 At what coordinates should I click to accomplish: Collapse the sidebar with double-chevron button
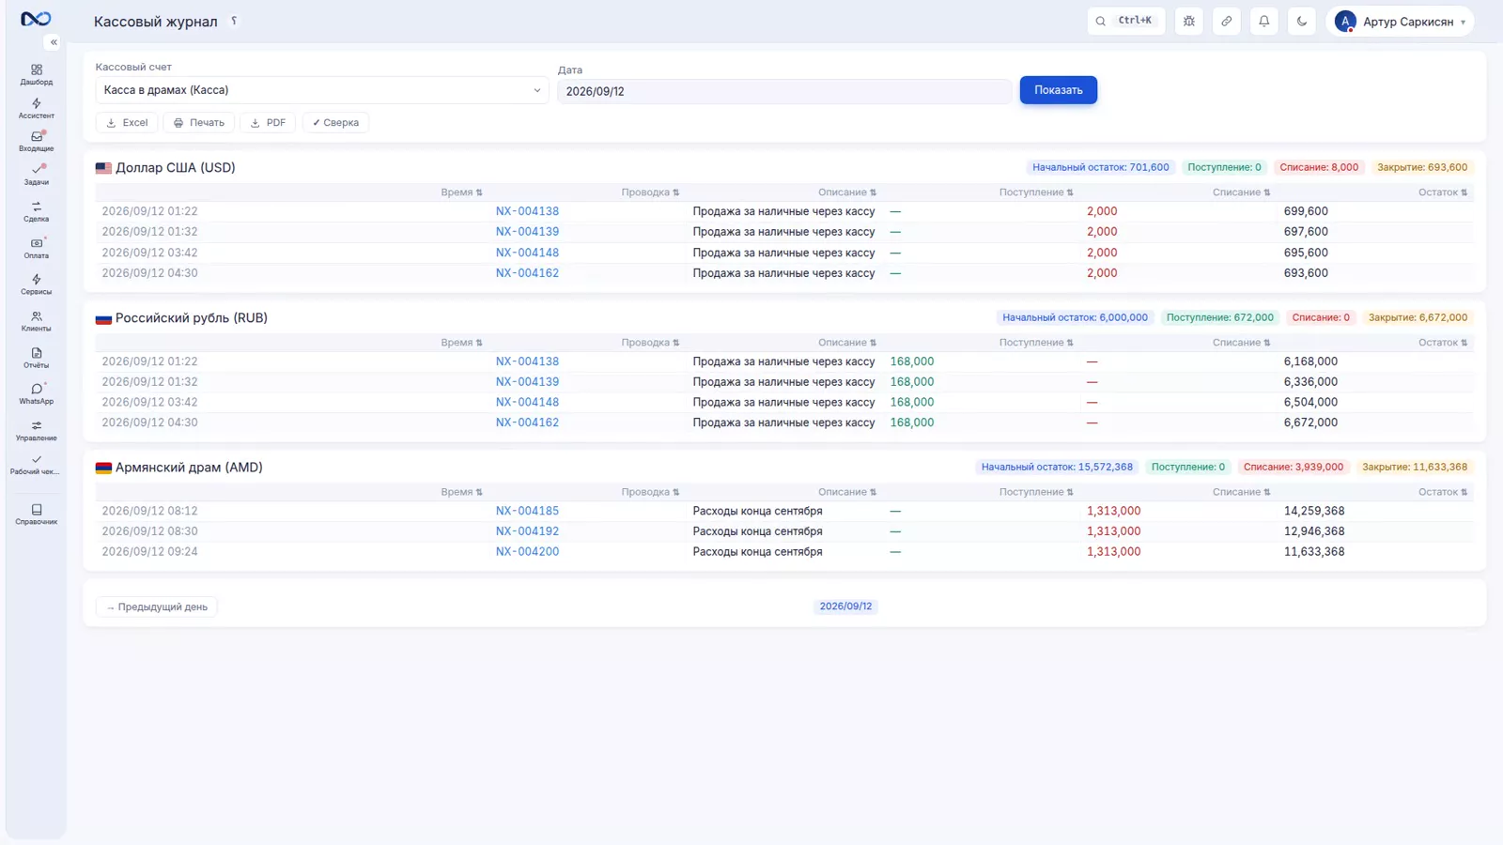pos(54,42)
